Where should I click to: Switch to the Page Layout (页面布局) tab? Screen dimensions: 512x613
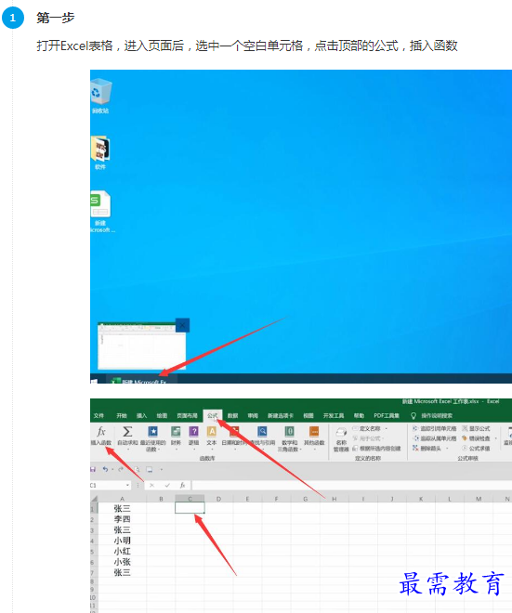click(x=187, y=415)
